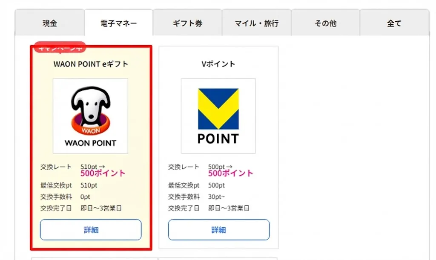
Task: Click the WAON POINT text under the dog image
Action: tap(89, 142)
